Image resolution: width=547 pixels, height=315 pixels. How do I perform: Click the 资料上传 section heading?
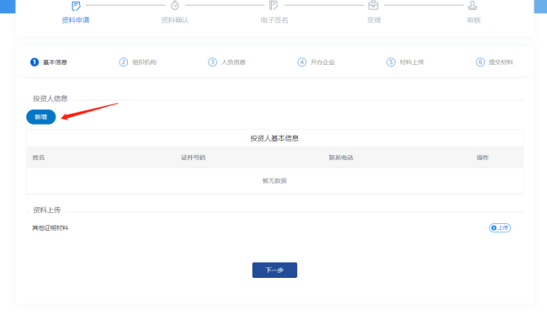pyautogui.click(x=47, y=210)
